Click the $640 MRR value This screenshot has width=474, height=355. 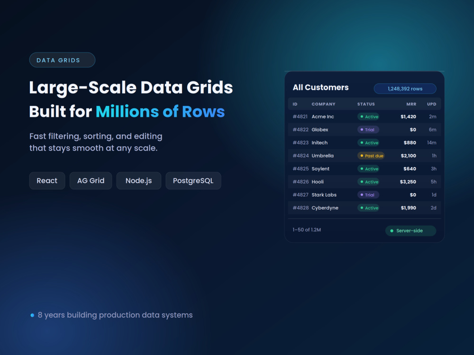point(410,169)
